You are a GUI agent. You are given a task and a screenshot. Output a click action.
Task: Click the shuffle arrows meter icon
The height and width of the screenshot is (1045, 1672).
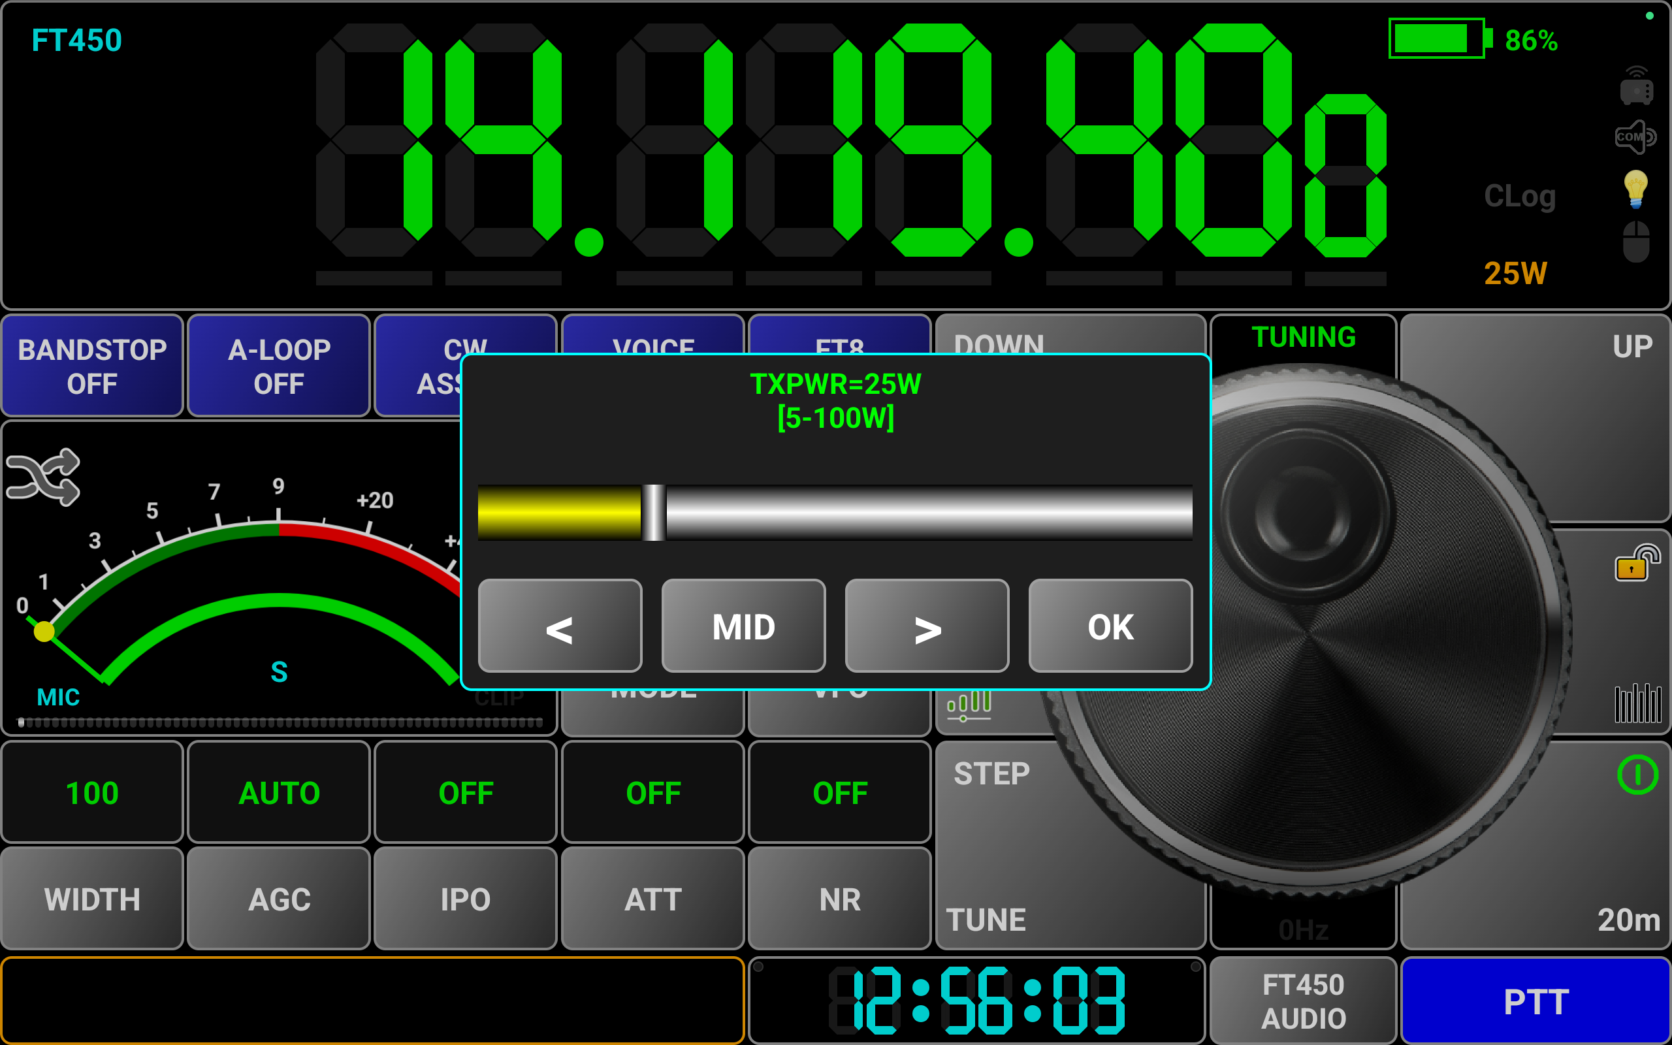click(x=44, y=477)
